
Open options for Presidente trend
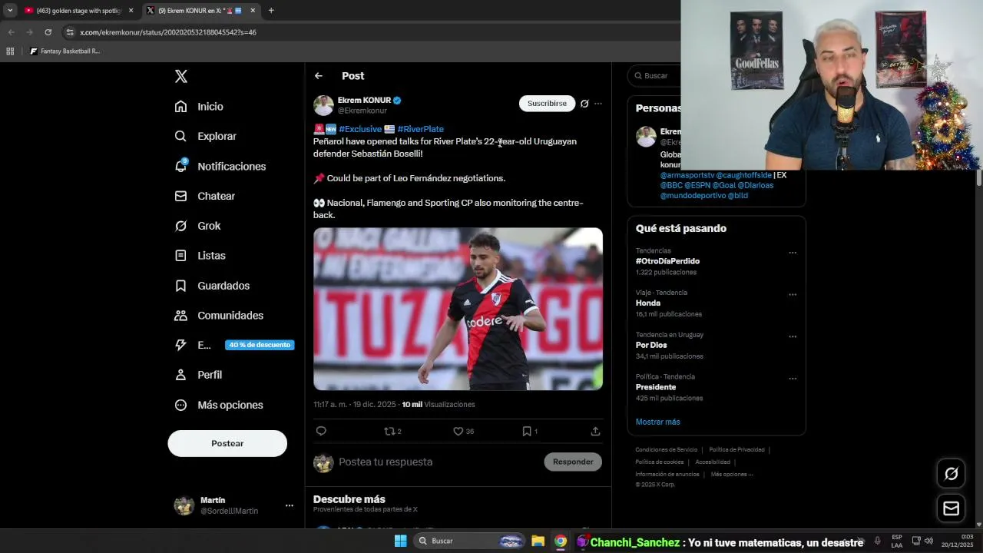[x=793, y=379]
